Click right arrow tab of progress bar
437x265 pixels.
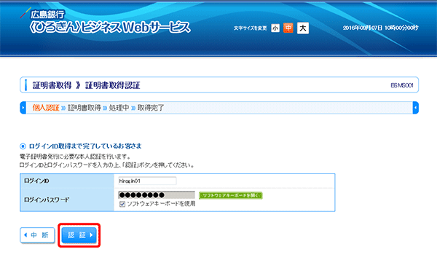pyautogui.click(x=416, y=108)
